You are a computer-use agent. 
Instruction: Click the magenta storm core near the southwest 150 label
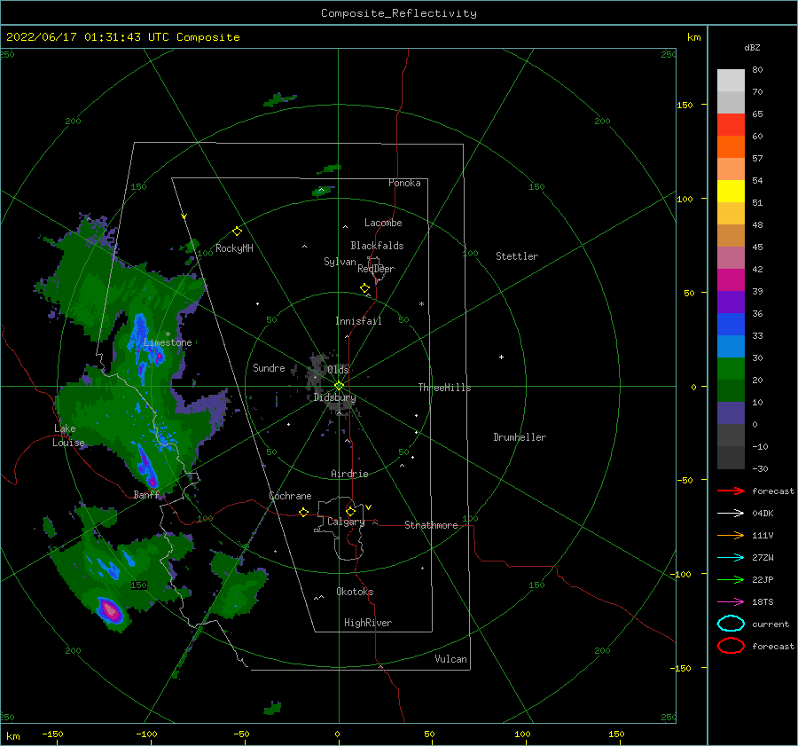pos(109,609)
